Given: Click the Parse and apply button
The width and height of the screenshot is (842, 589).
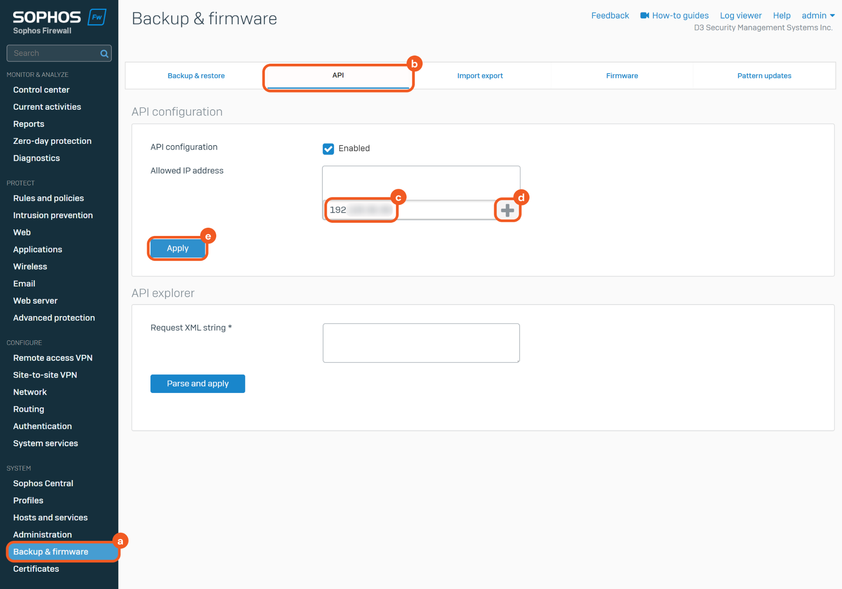Looking at the screenshot, I should [197, 383].
